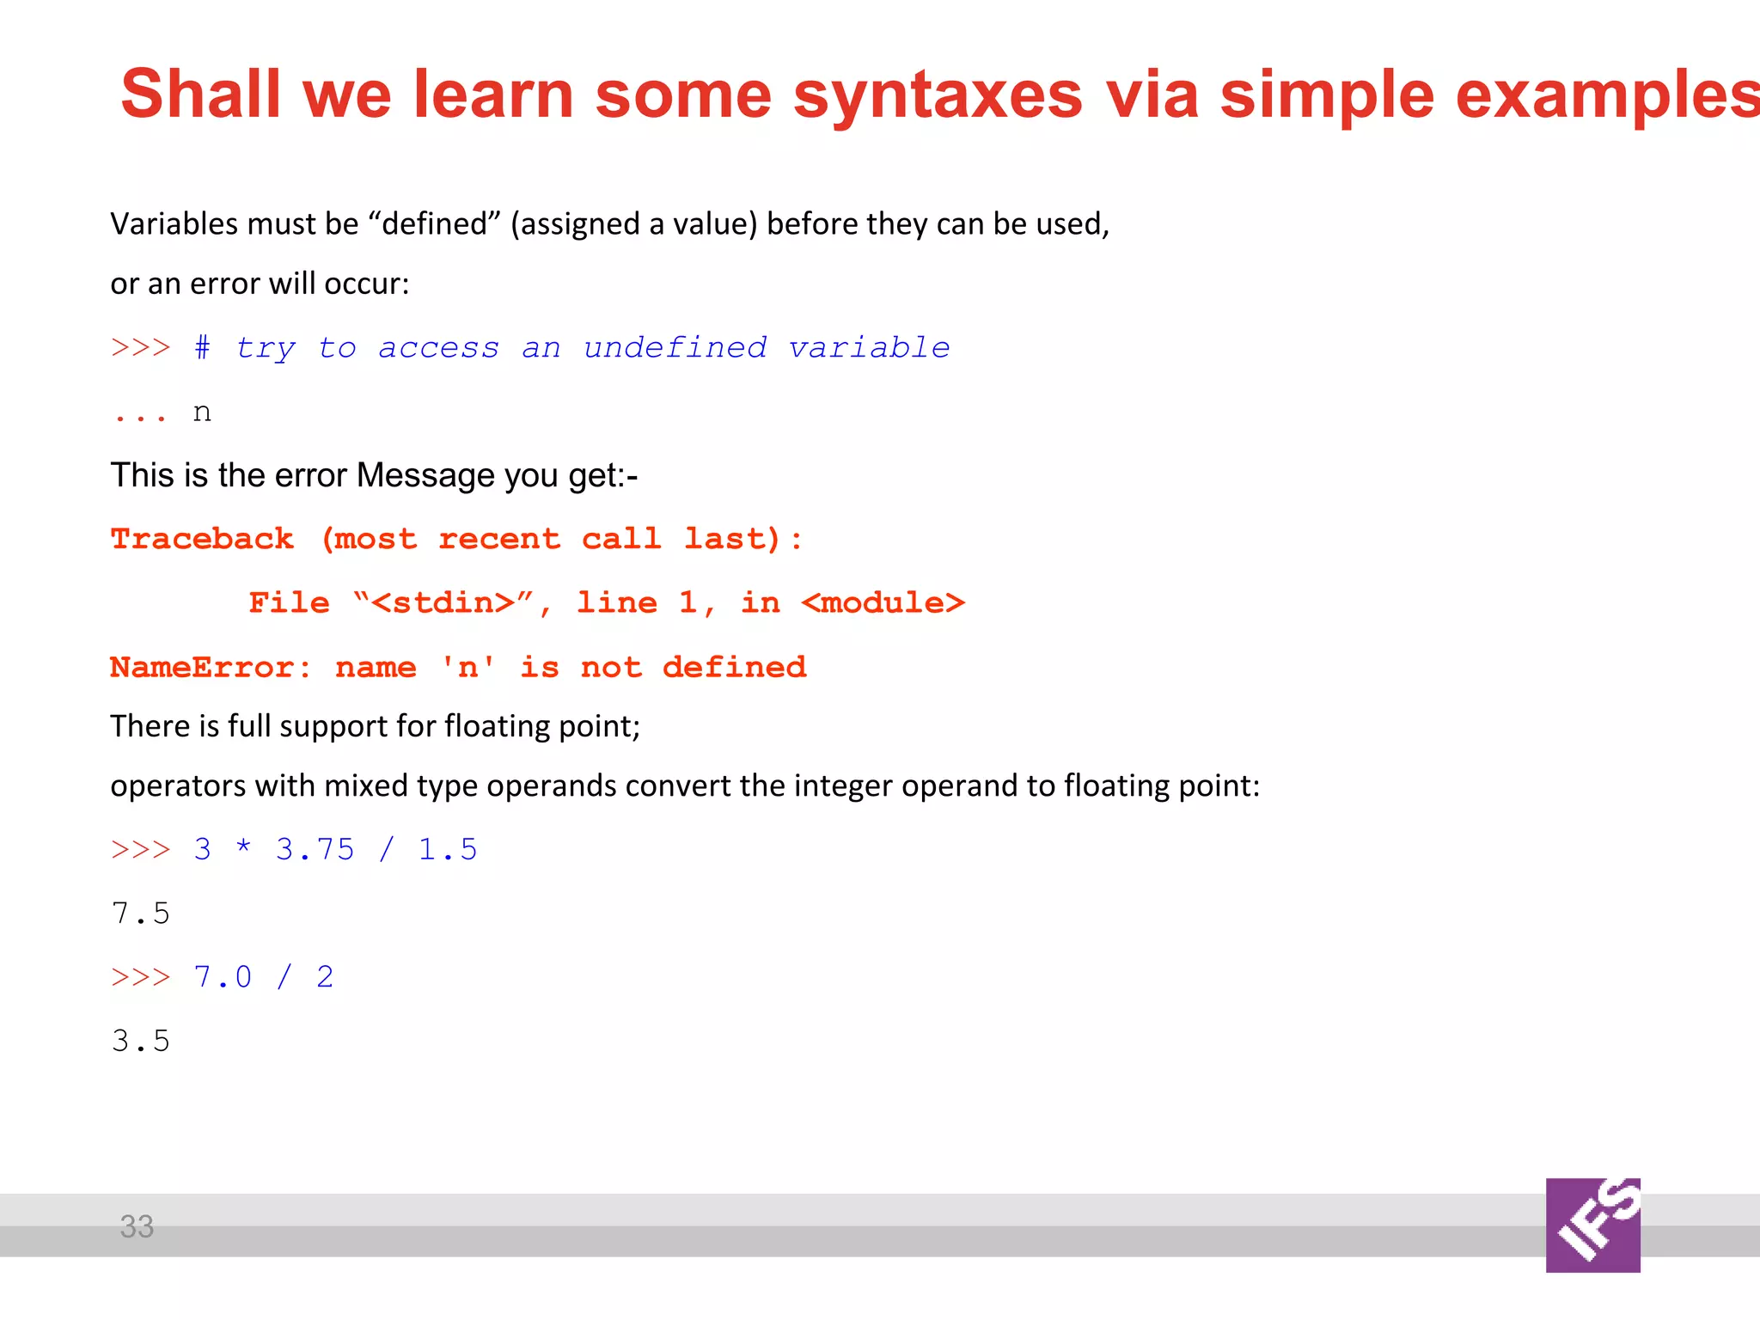Click the 'Traceback (most recent call last):' line

(x=456, y=540)
